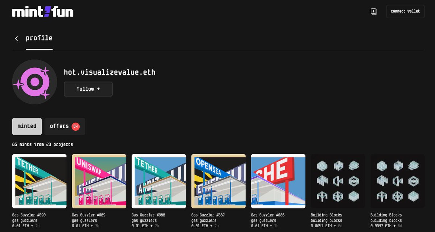This screenshot has height=232, width=435.
Task: Click the title Gas Guzzler #089
Action: point(89,215)
